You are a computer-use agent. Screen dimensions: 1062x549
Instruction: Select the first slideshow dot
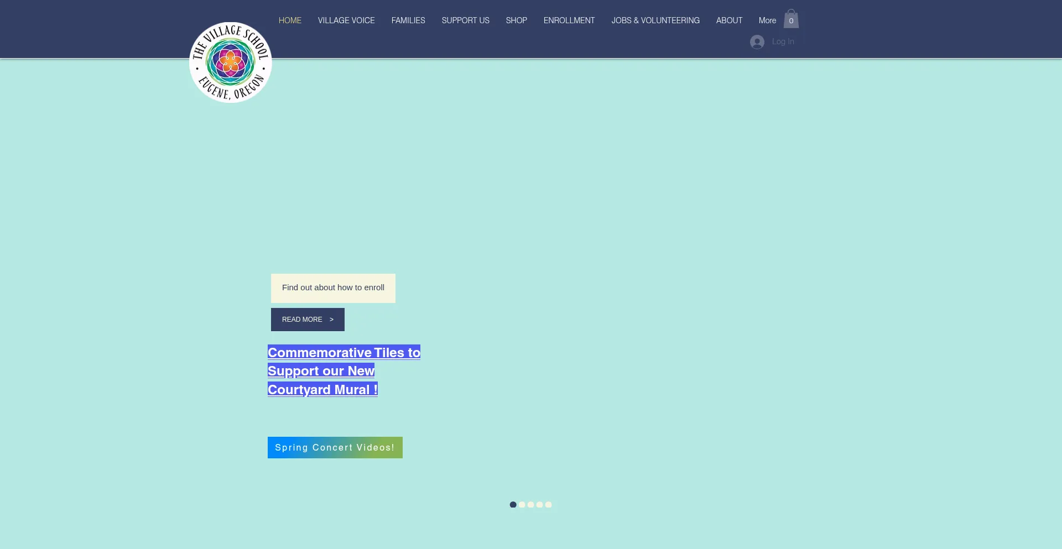pos(513,504)
